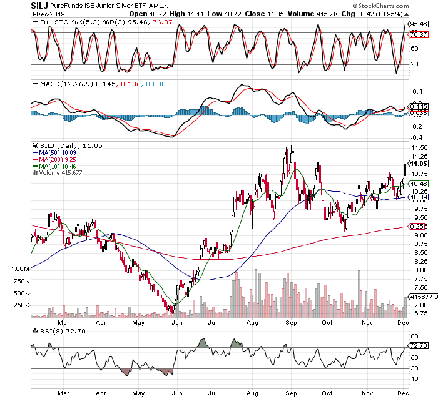This screenshot has width=438, height=399.
Task: Click the 415677.0 volume value tag
Action: coord(424,297)
